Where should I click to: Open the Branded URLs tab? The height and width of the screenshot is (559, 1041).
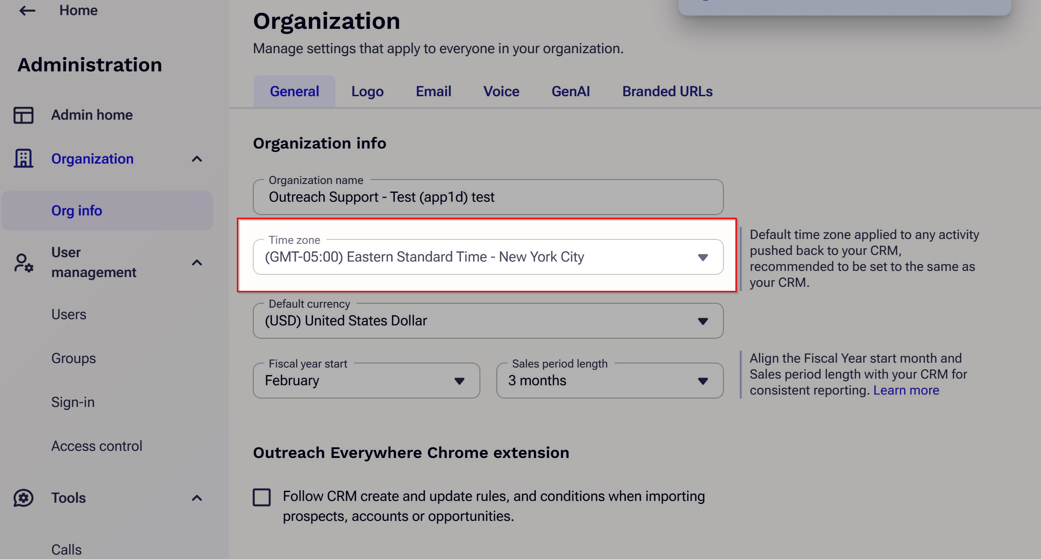click(667, 91)
